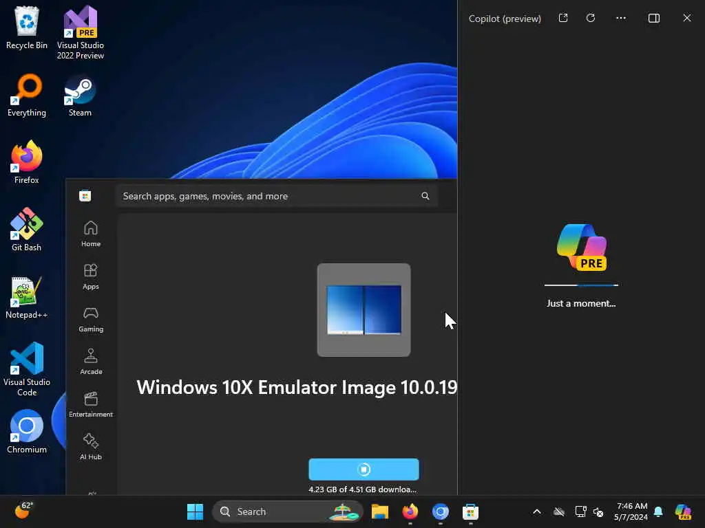Image resolution: width=705 pixels, height=528 pixels.
Task: Switch to Chromium from taskbar
Action: (440, 511)
